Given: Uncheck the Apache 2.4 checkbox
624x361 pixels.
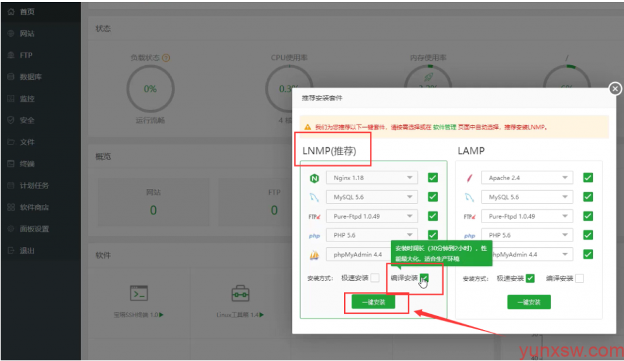Looking at the screenshot, I should point(588,178).
